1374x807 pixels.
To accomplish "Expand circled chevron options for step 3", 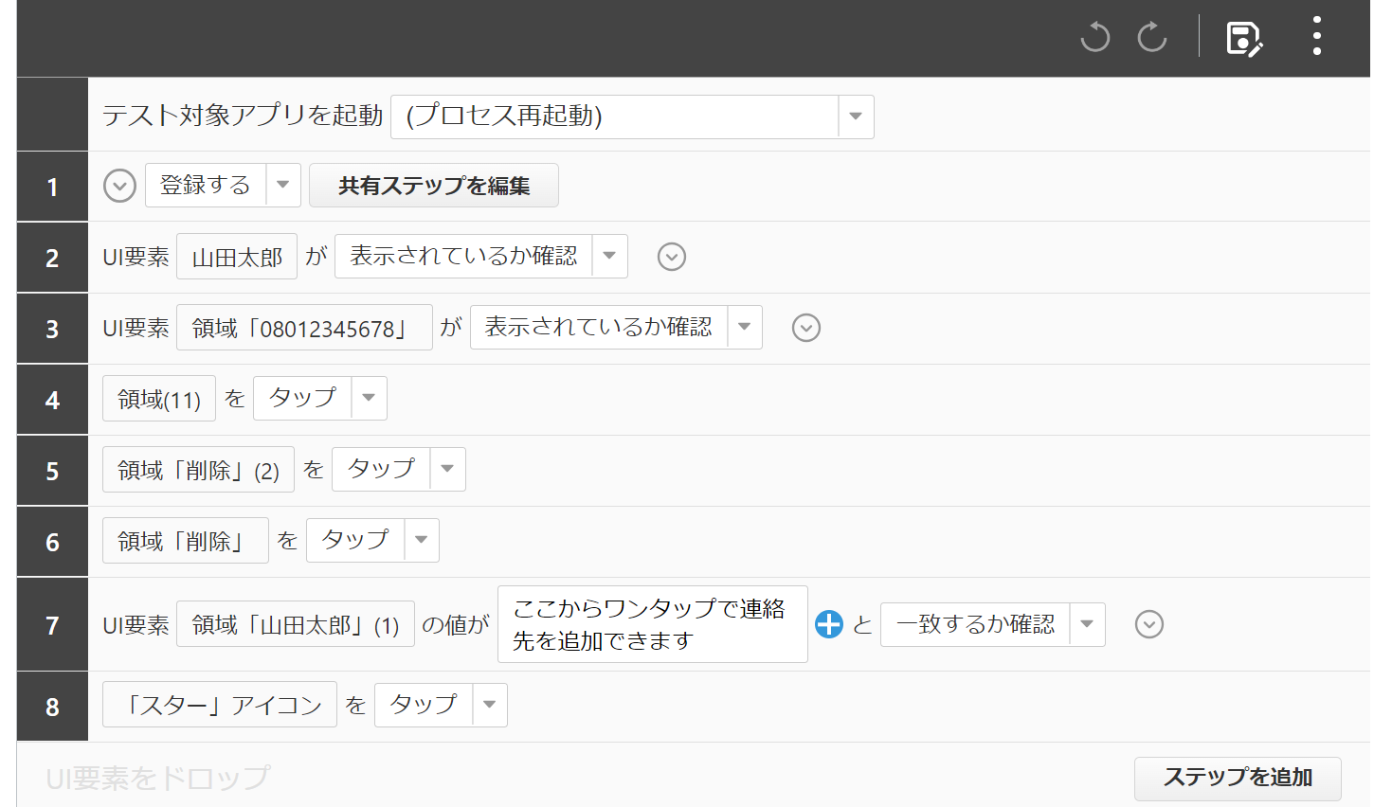I will coord(806,328).
